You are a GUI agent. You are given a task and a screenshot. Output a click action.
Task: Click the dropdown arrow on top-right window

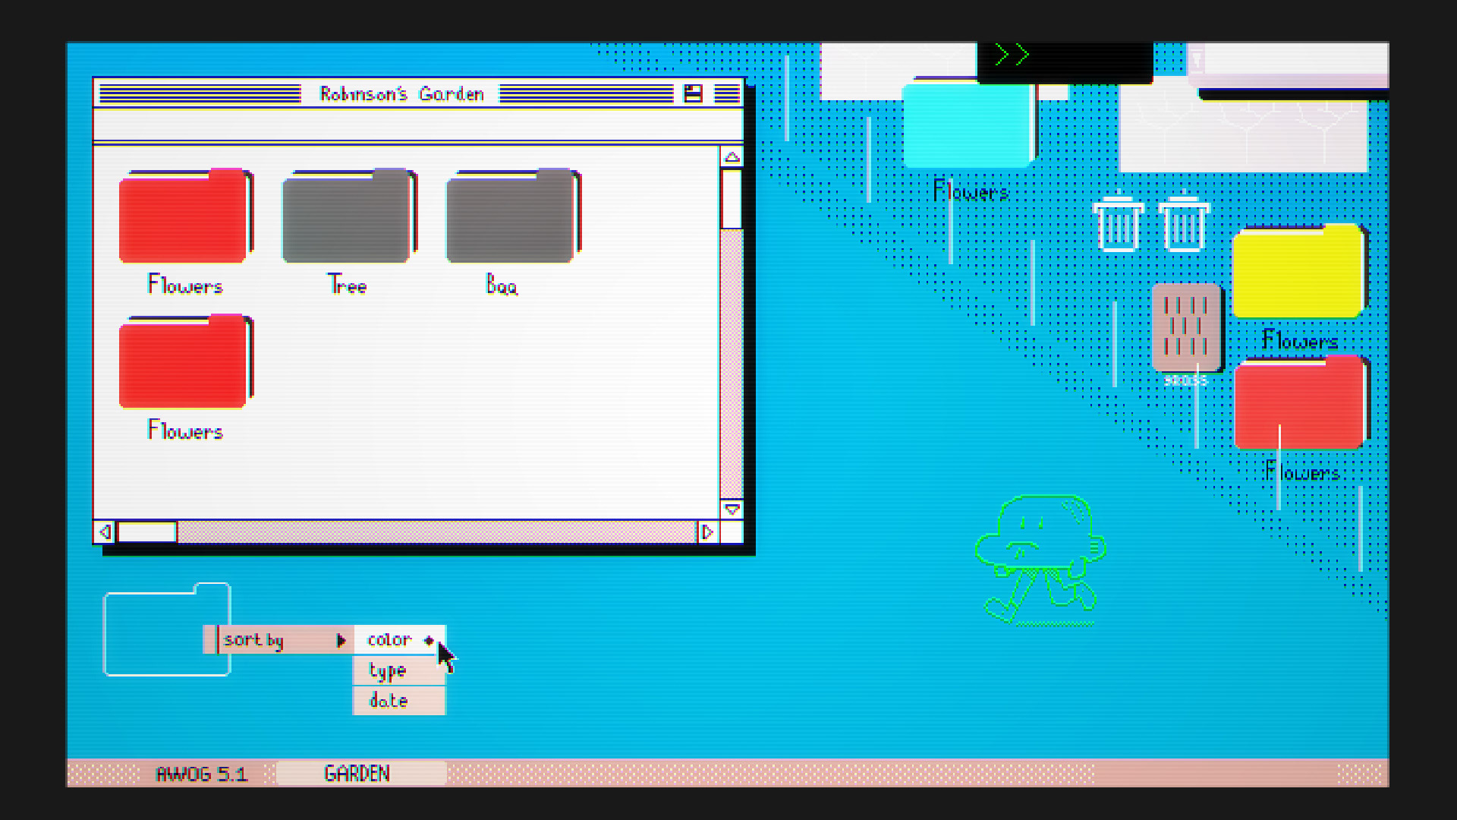(1196, 58)
